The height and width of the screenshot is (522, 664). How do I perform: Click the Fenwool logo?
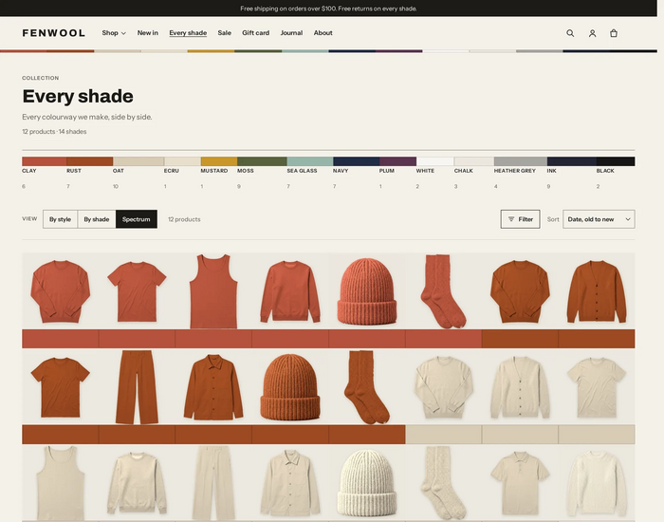[54, 33]
